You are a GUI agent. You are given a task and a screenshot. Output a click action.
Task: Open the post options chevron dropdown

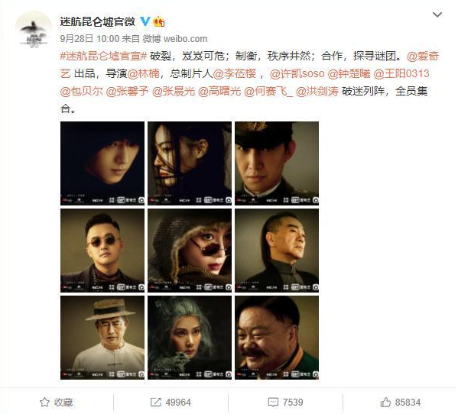(437, 15)
